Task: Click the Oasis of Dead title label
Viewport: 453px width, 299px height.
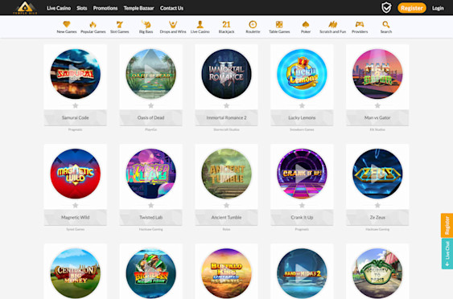Action: click(x=150, y=118)
